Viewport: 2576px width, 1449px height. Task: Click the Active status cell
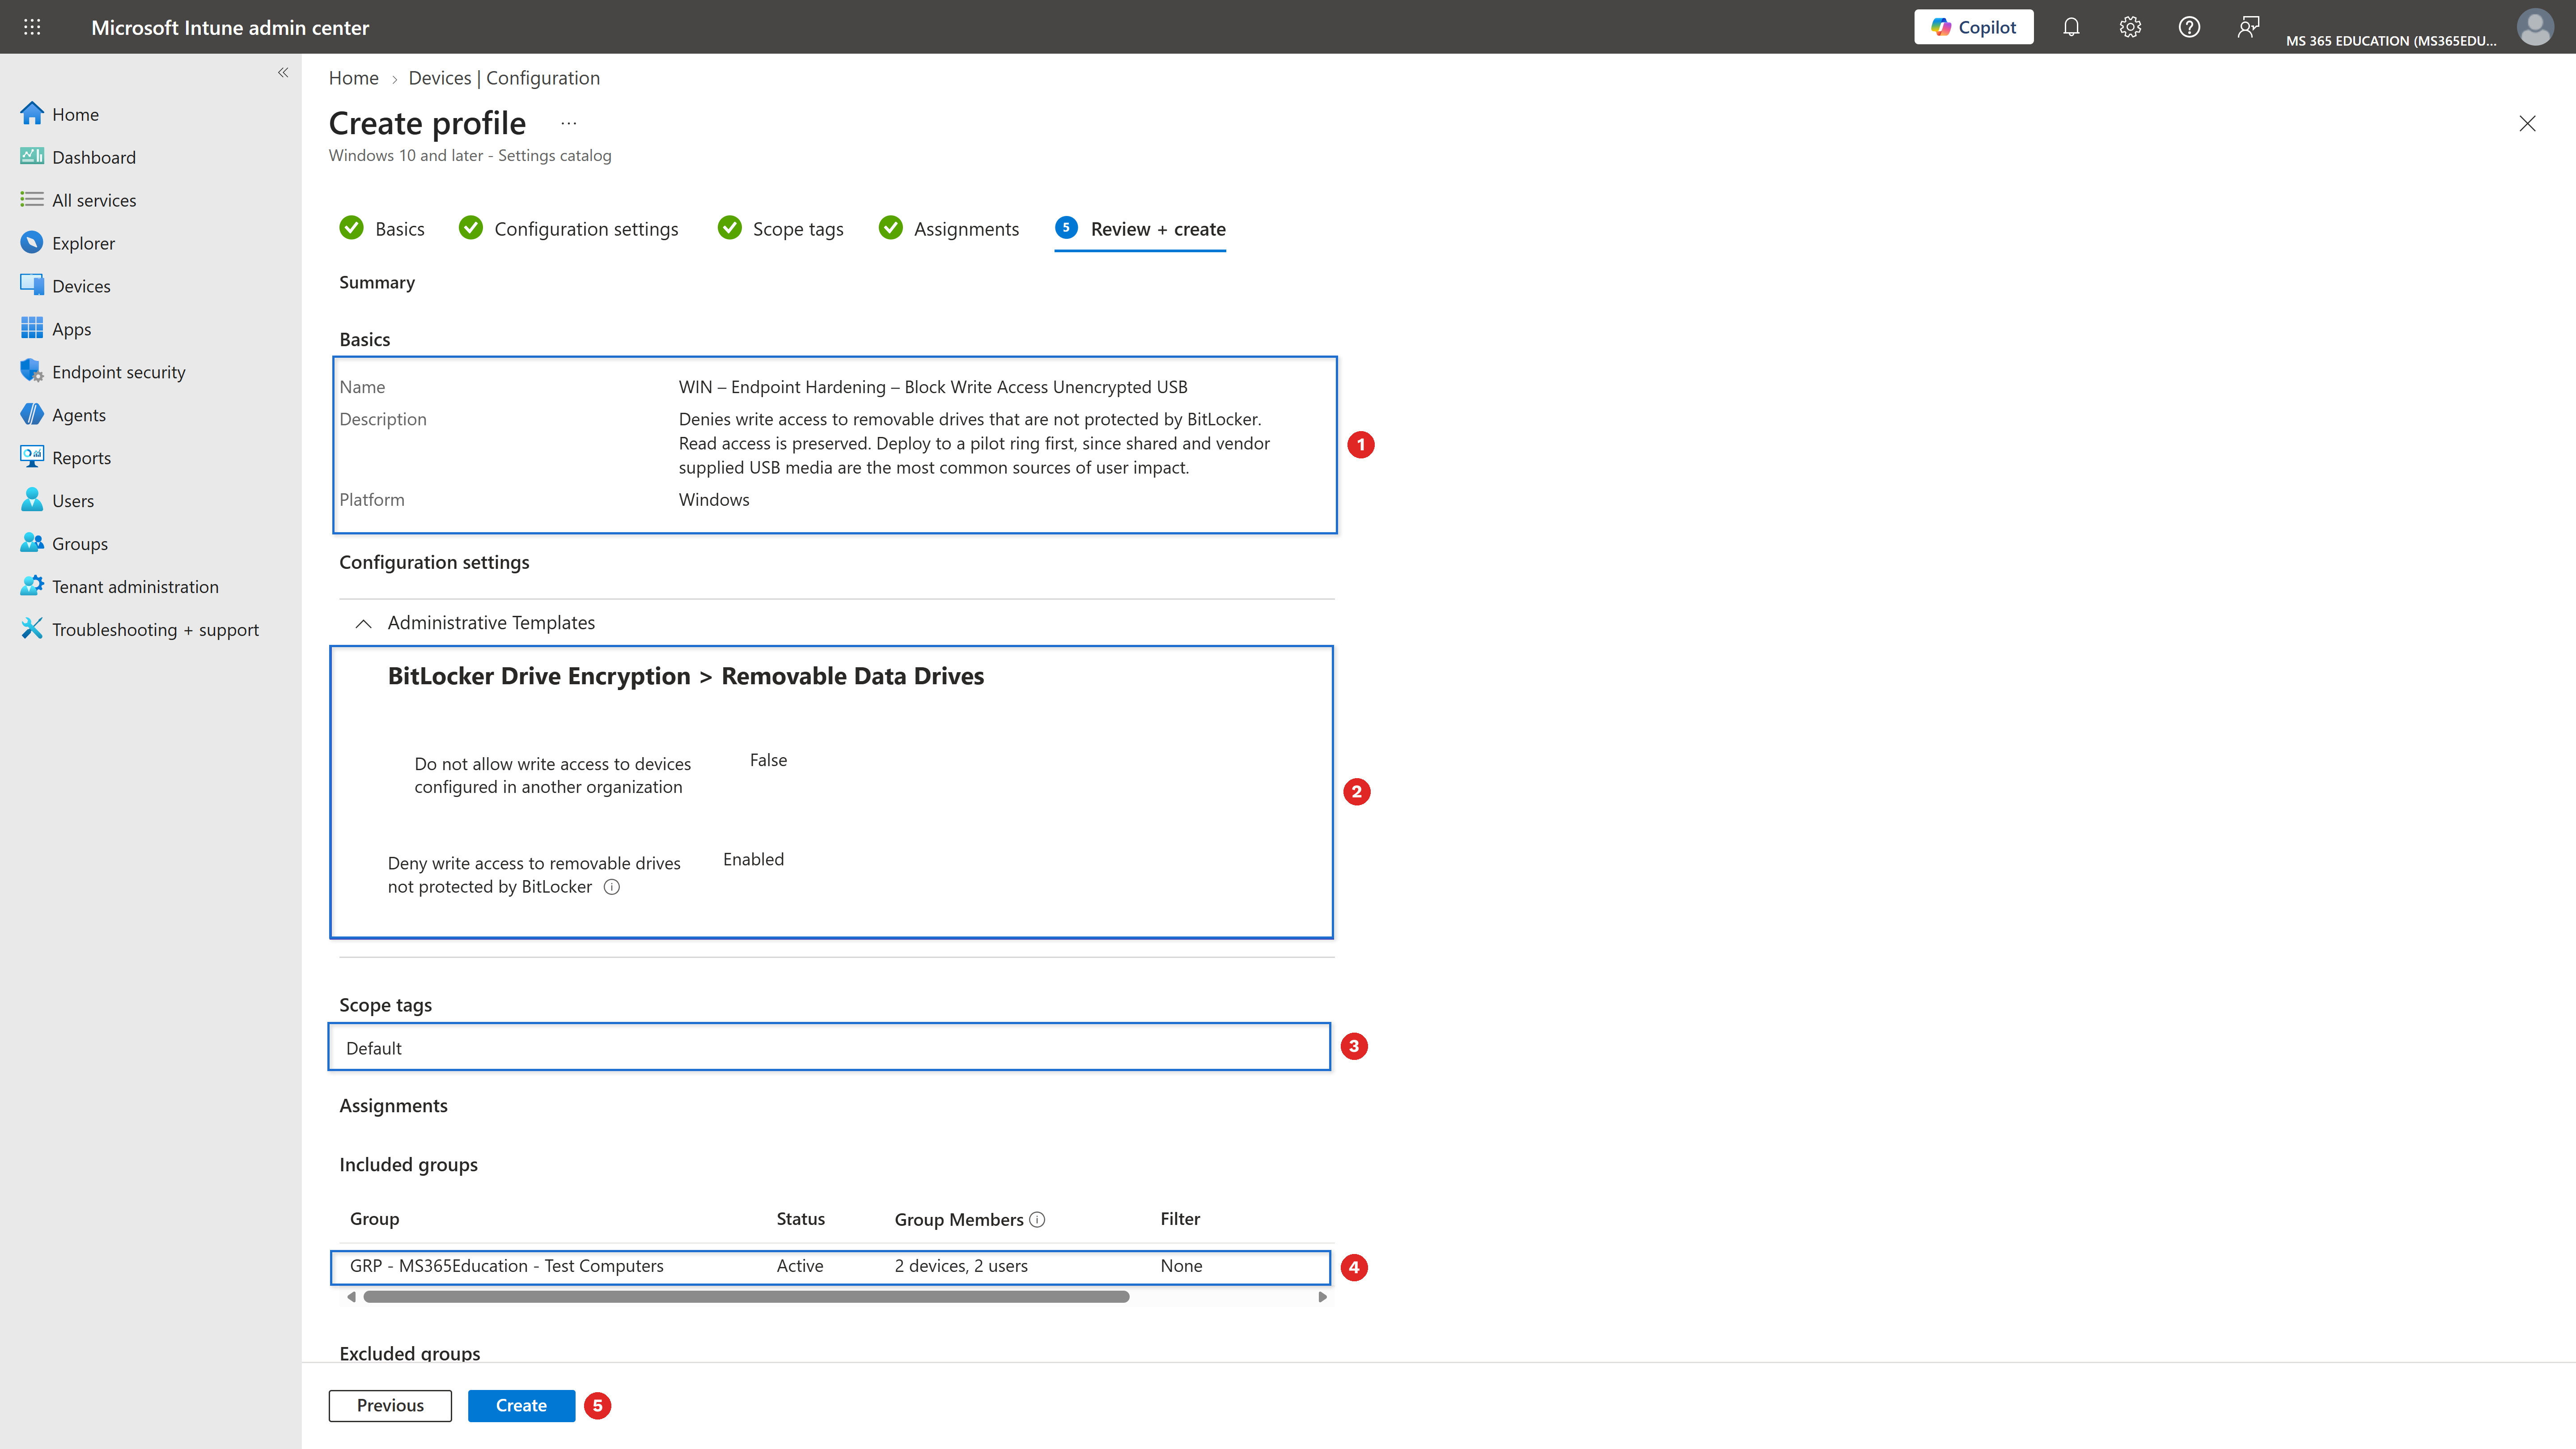(800, 1266)
